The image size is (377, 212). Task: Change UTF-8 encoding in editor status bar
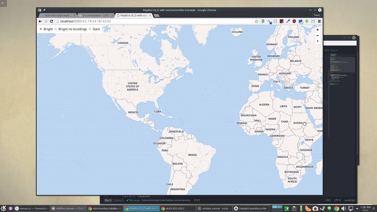[x=338, y=200]
